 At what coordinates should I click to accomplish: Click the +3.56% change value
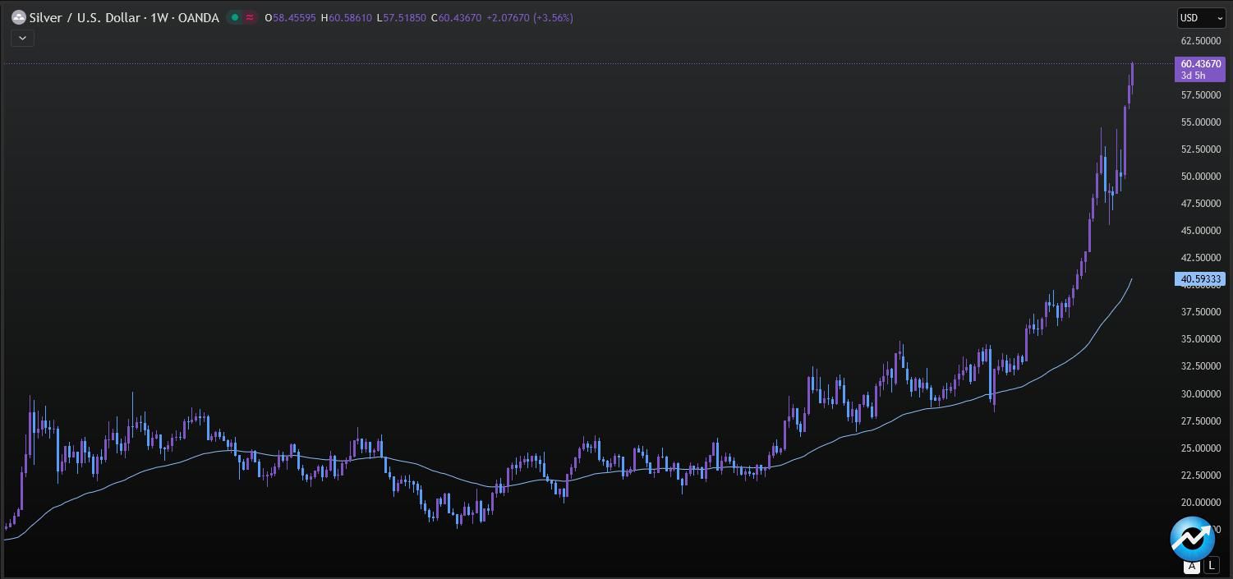[x=553, y=17]
